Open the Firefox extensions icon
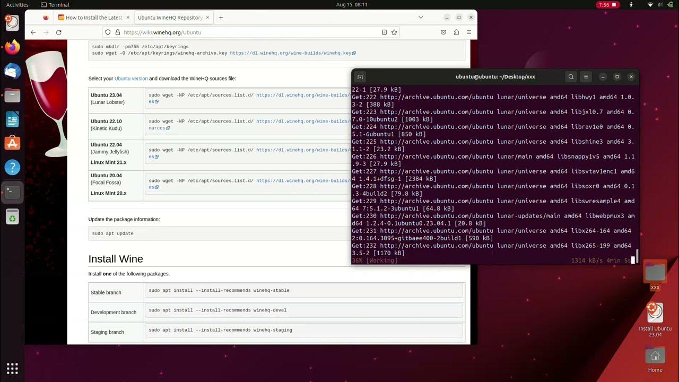Image resolution: width=679 pixels, height=382 pixels. [456, 32]
